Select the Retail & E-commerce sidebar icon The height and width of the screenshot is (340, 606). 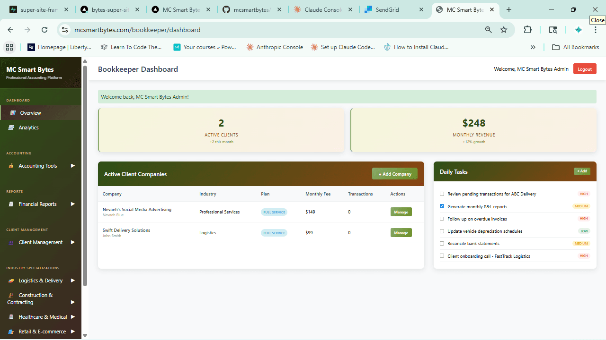(11, 331)
